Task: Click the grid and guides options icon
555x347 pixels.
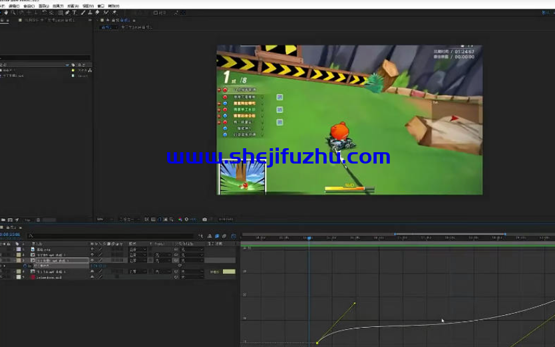Action: 171,219
